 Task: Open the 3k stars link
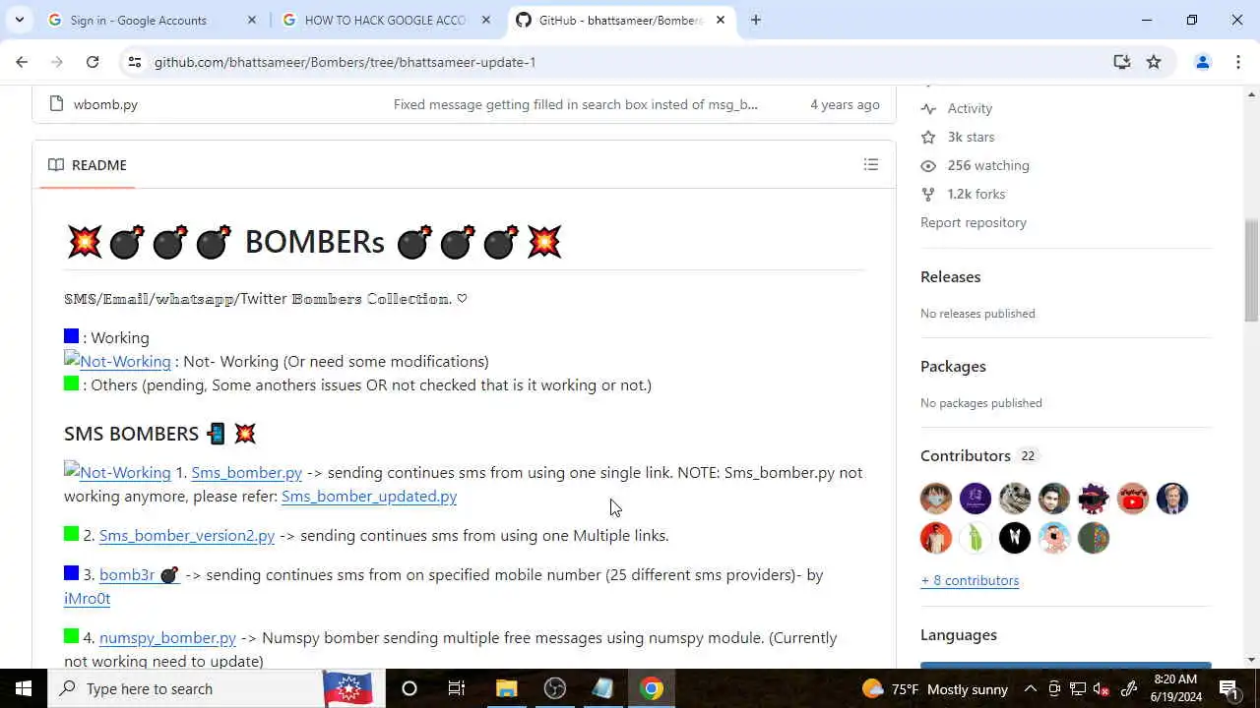(971, 137)
